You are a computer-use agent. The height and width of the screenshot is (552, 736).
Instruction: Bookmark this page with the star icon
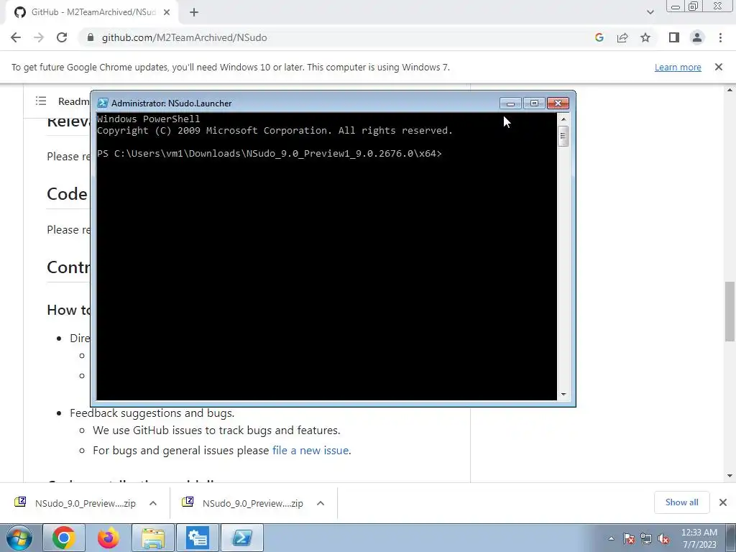click(645, 37)
